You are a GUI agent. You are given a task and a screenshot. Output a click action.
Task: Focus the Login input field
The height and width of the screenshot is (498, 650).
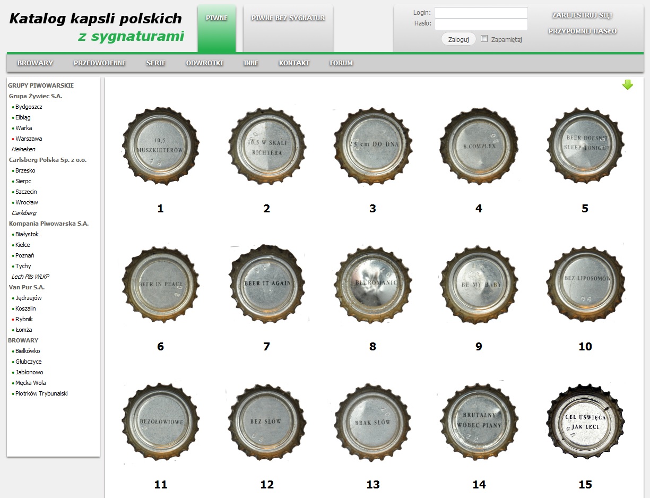click(x=481, y=13)
